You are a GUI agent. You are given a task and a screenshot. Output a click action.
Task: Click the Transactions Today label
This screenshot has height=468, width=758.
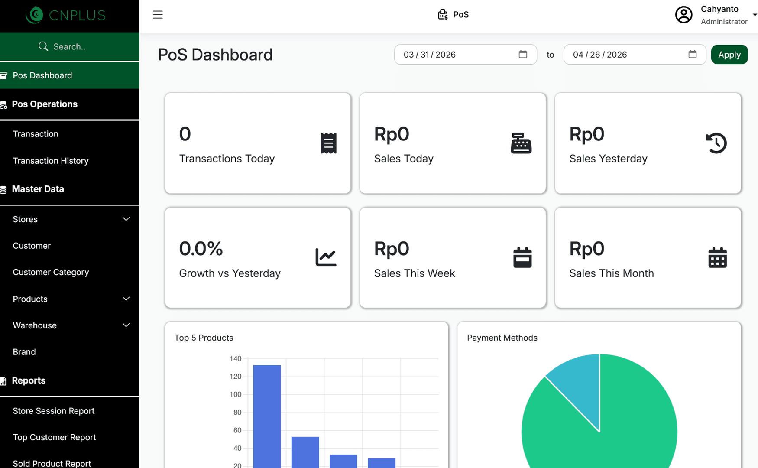[x=227, y=159]
